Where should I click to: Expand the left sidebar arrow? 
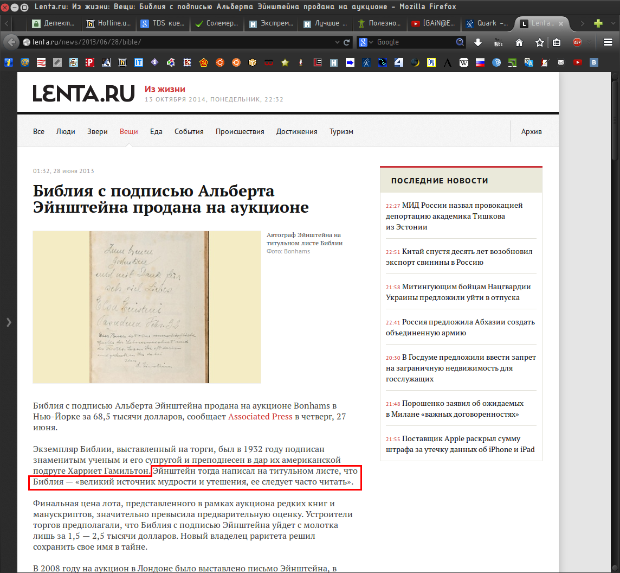[8, 322]
